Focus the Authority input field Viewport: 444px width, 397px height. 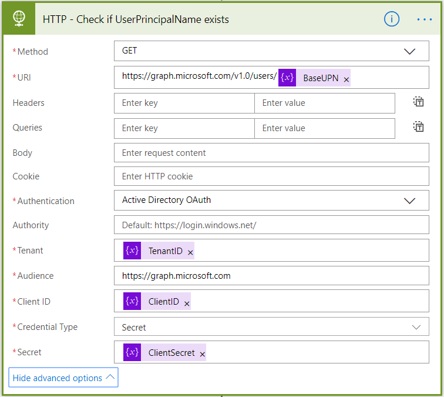pos(271,225)
